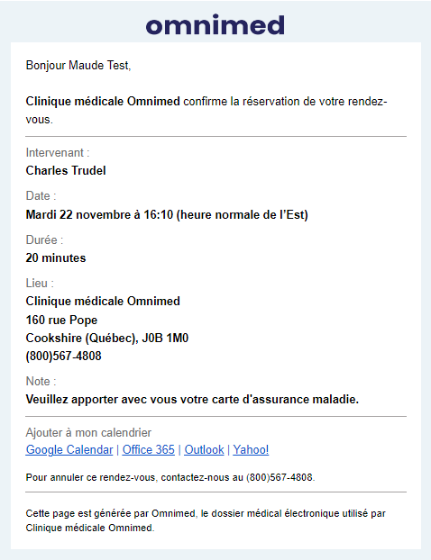Click the 160 rue Pope address line
The image size is (431, 560).
pyautogui.click(x=61, y=320)
